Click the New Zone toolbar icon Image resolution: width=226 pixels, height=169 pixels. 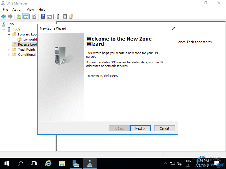click(x=71, y=16)
